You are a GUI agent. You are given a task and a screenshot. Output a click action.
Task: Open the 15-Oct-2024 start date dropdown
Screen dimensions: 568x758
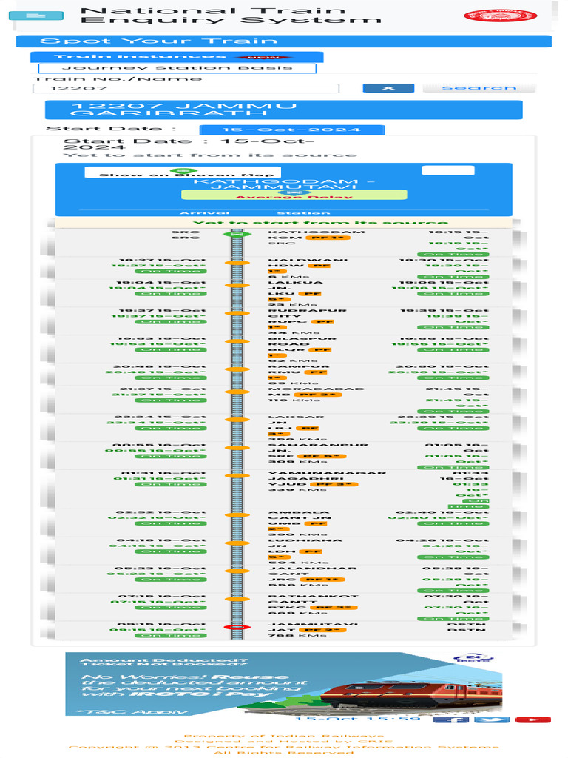(291, 130)
